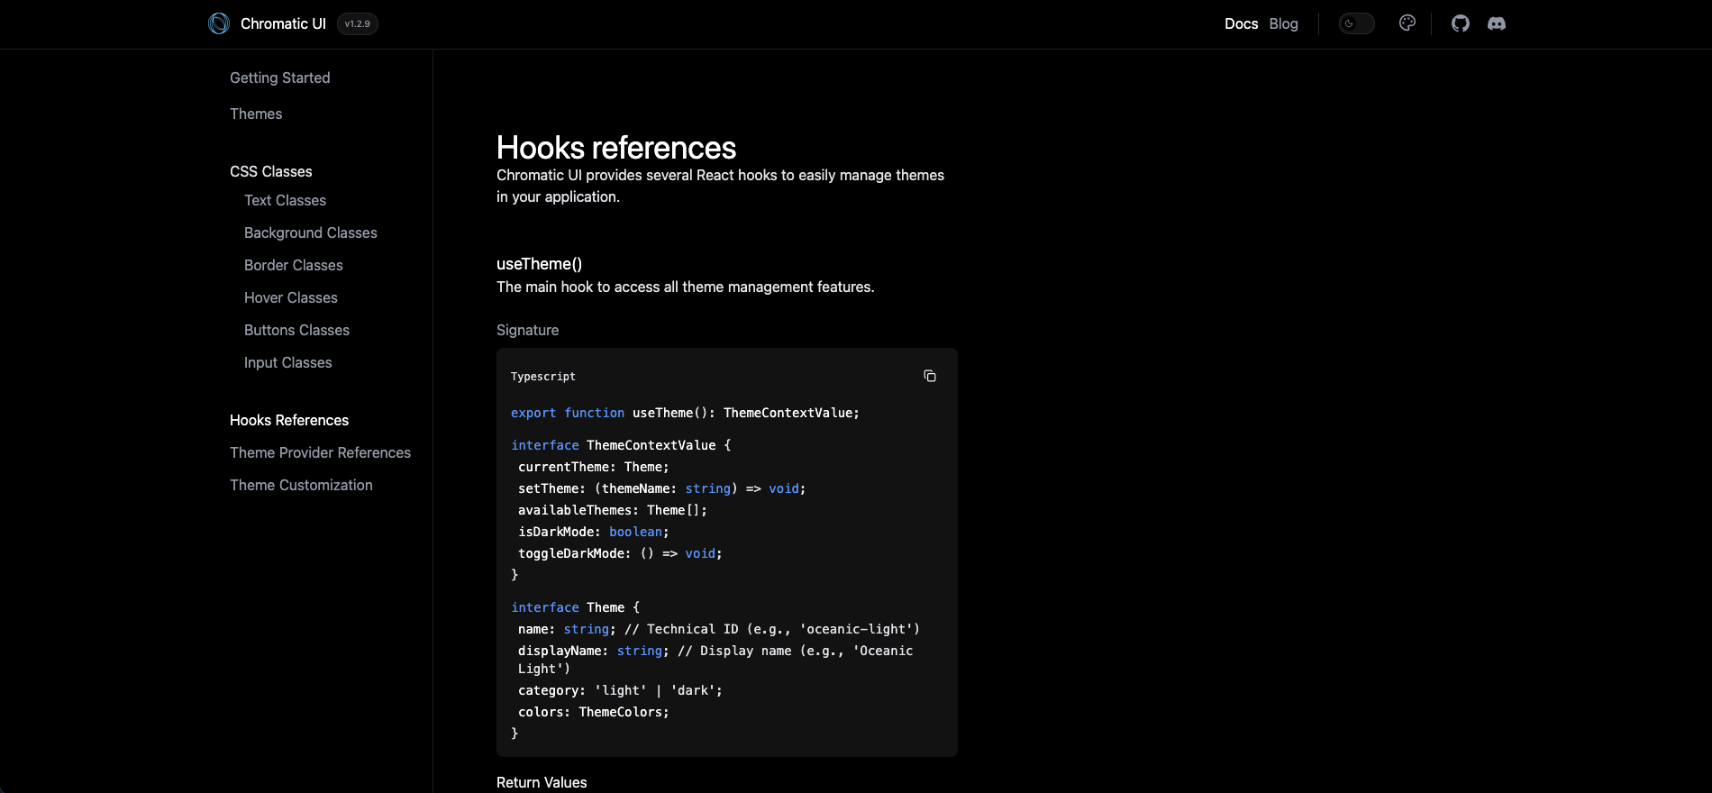Navigate to Hover Classes

(290, 297)
